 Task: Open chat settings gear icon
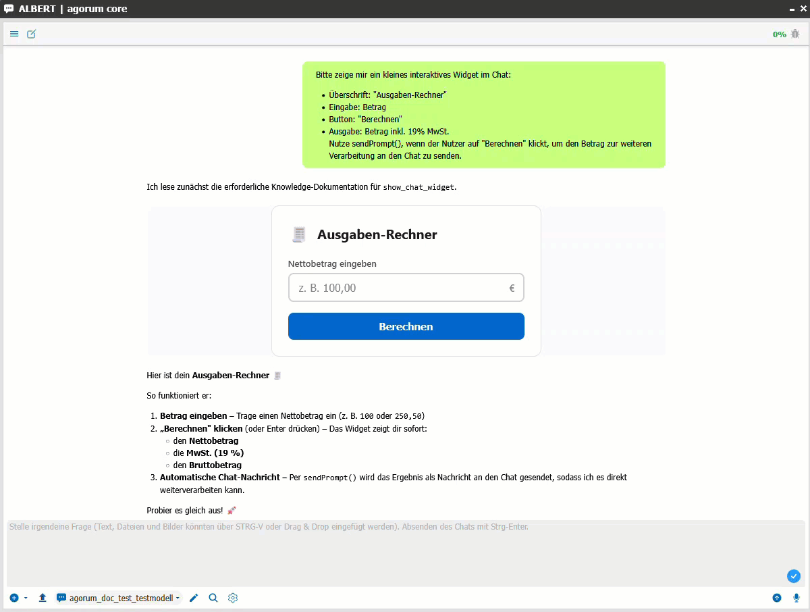[x=233, y=598]
